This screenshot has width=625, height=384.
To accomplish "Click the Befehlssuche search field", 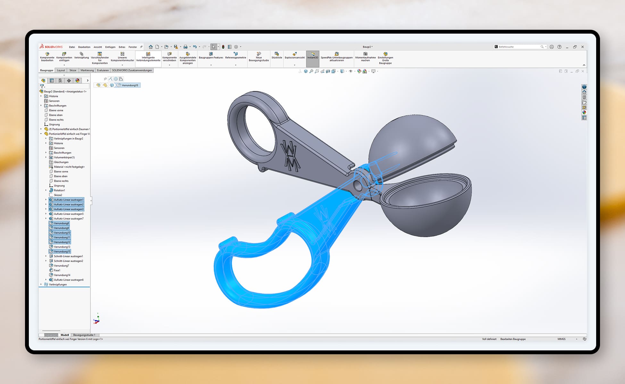I will [520, 47].
